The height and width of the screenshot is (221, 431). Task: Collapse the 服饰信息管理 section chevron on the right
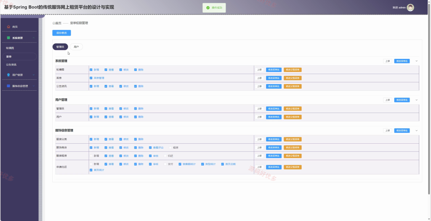(416, 131)
